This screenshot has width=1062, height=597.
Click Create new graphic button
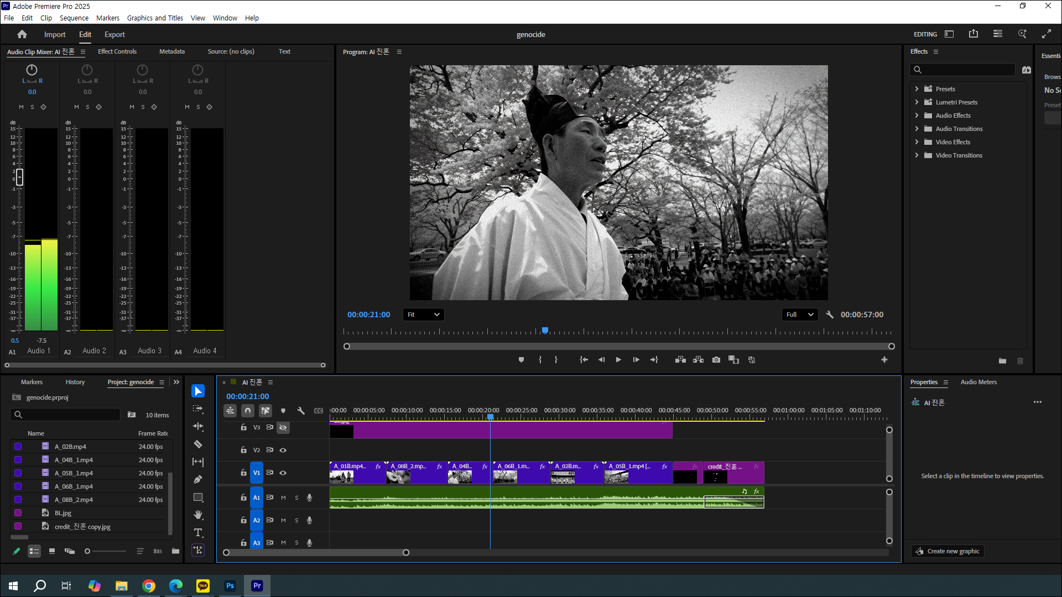coord(948,551)
